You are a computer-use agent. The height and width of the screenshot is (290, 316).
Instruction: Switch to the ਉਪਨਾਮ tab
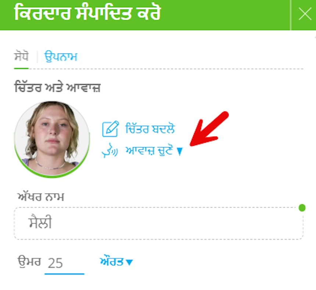point(61,57)
